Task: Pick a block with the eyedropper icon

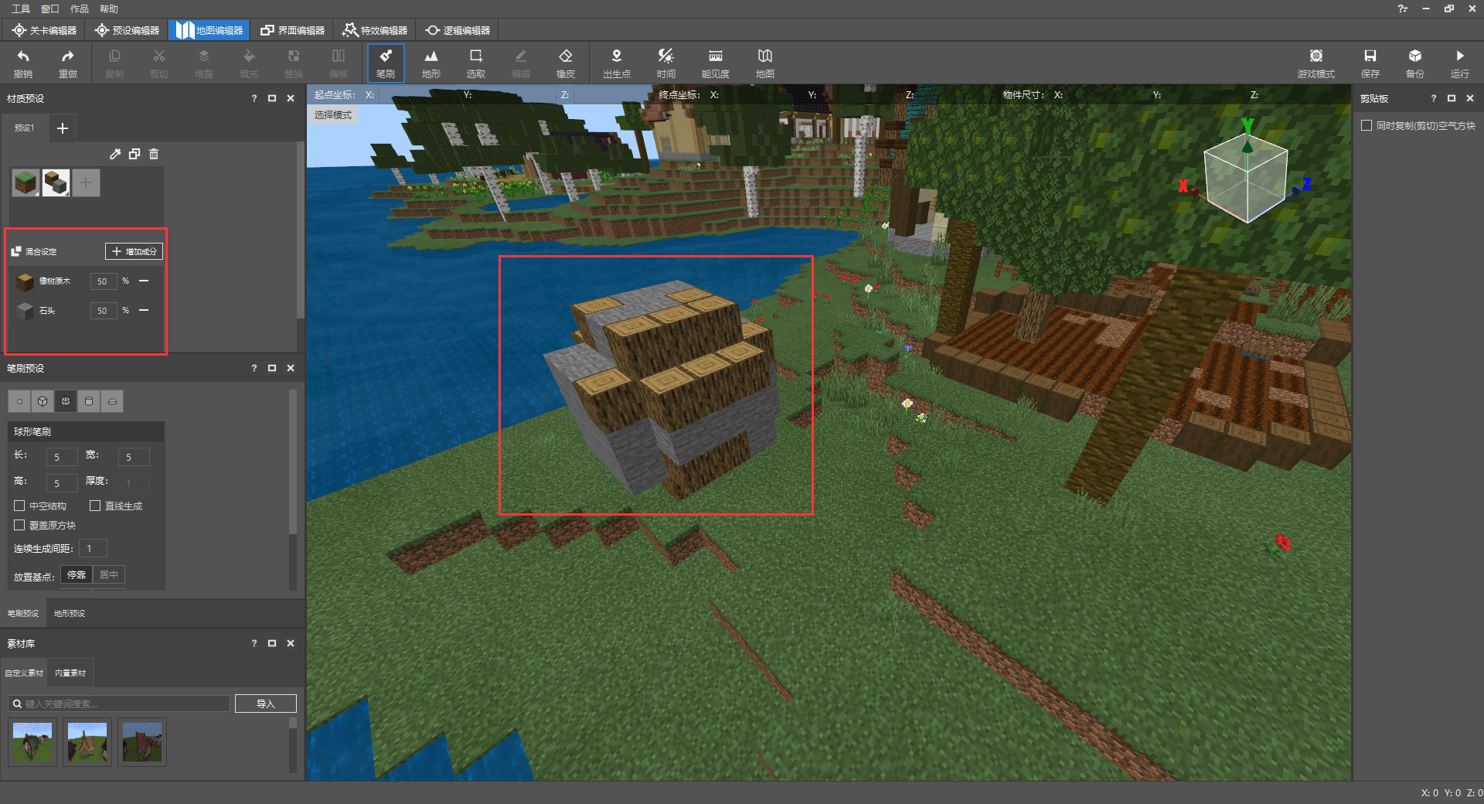Action: pos(115,154)
